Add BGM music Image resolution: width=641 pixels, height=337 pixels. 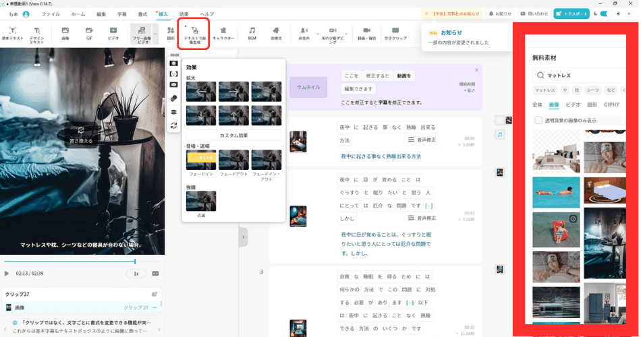click(x=252, y=34)
